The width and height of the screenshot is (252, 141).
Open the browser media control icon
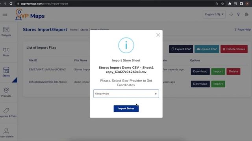[x=235, y=4]
